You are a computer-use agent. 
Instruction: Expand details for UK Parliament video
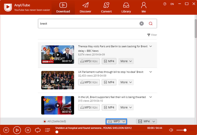151,72
